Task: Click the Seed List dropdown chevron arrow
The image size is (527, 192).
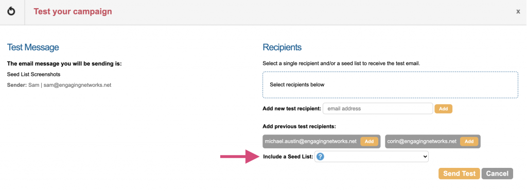Action: click(x=425, y=157)
